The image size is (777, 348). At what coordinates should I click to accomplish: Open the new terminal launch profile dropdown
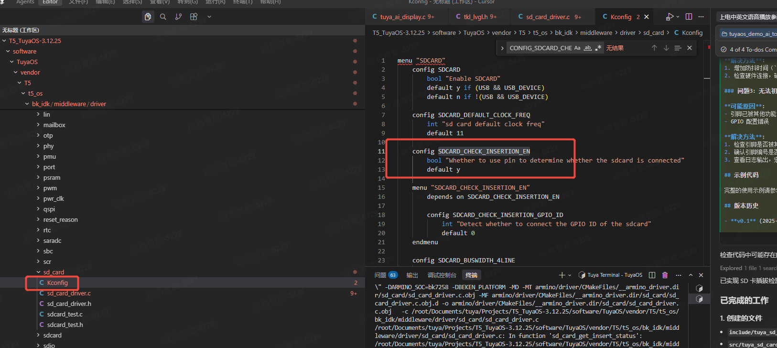click(x=571, y=275)
